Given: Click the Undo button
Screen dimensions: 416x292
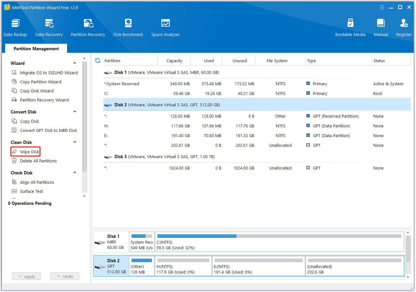Looking at the screenshot, I should (x=65, y=276).
